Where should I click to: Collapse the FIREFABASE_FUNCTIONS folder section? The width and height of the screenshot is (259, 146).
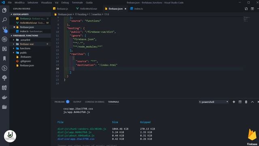pyautogui.click(x=30, y=36)
